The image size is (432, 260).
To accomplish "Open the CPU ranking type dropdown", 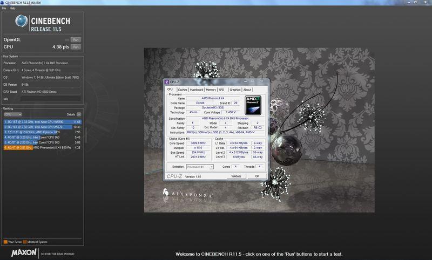I will pyautogui.click(x=12, y=114).
